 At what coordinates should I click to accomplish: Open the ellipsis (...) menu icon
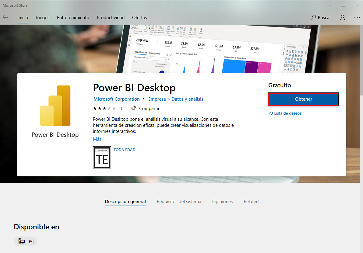click(357, 17)
